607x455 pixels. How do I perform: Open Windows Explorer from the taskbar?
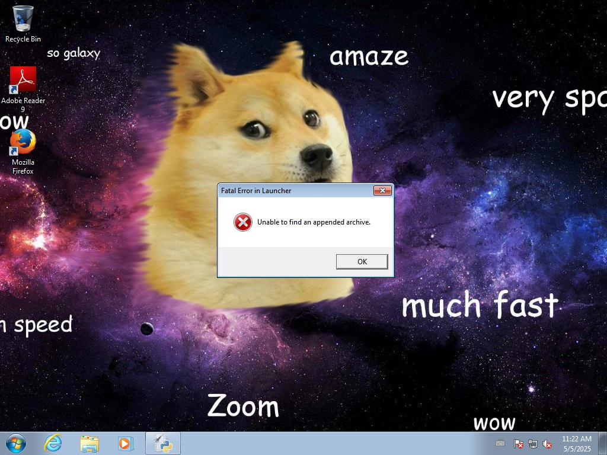point(90,443)
